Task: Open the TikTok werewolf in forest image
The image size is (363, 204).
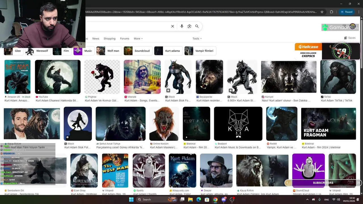Action: pos(338,77)
